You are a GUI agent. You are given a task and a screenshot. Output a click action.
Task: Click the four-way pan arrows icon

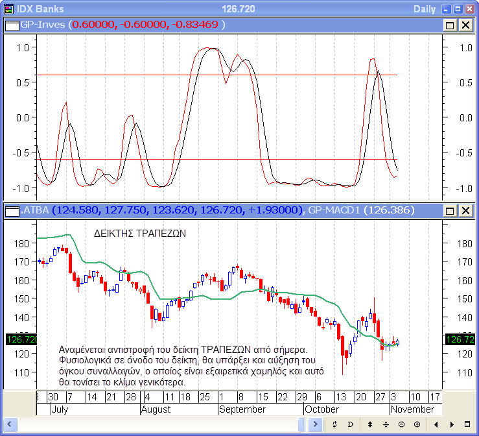pyautogui.click(x=386, y=424)
